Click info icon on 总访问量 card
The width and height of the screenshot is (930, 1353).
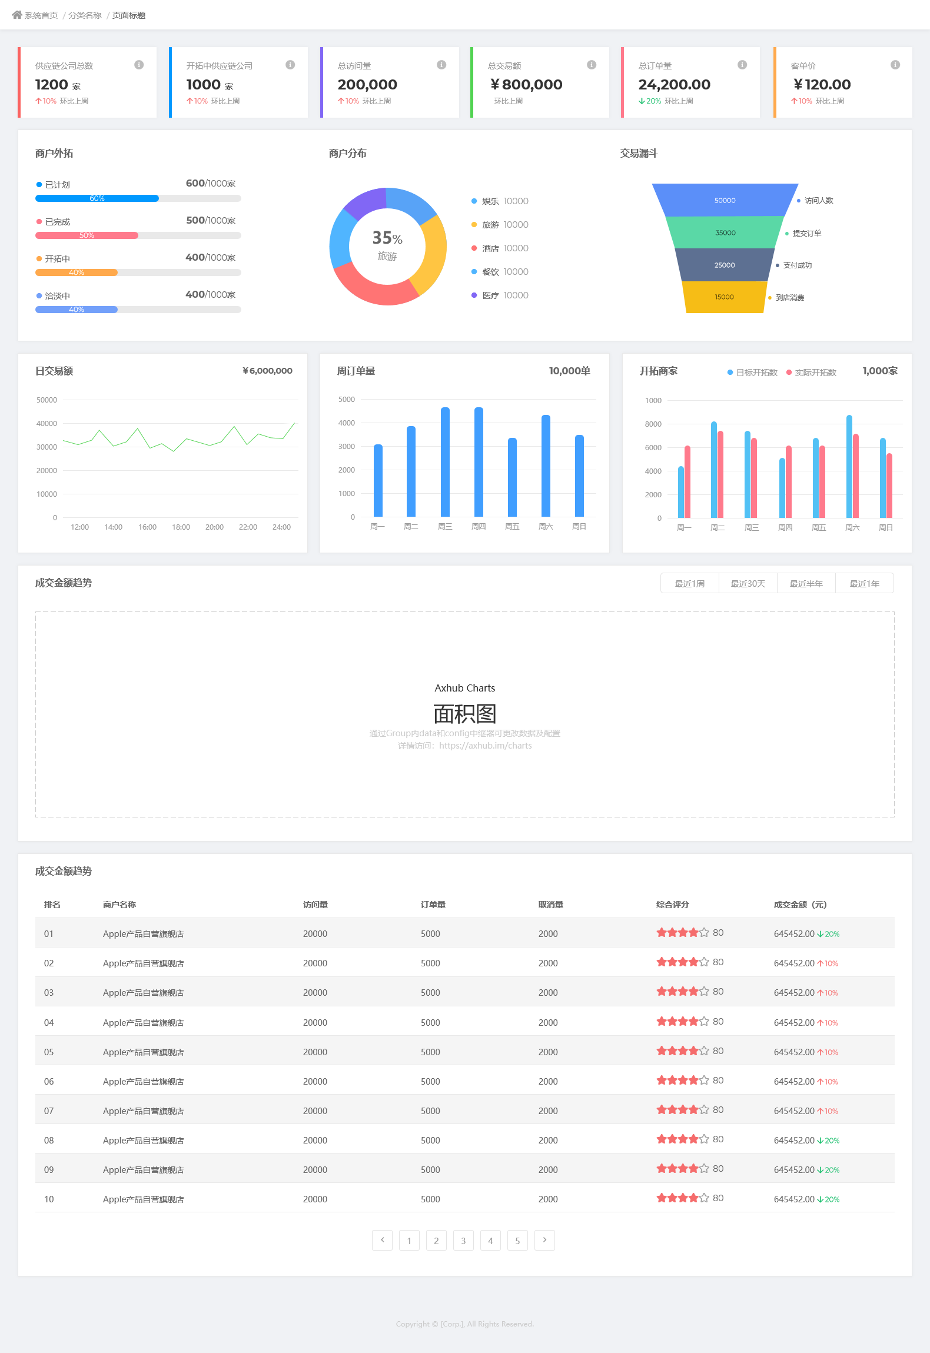(441, 65)
